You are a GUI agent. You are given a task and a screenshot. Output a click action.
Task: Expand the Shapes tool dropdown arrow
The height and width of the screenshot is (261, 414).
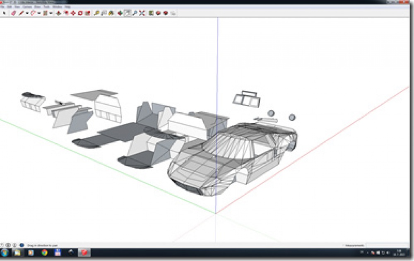point(51,13)
